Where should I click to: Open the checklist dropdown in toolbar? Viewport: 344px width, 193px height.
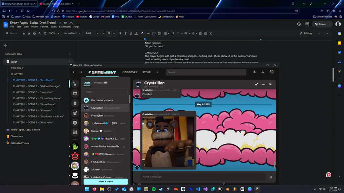click(180, 33)
